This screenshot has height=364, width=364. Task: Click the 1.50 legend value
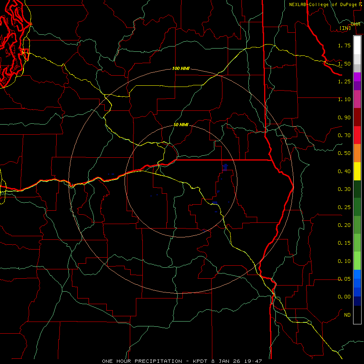point(344,63)
